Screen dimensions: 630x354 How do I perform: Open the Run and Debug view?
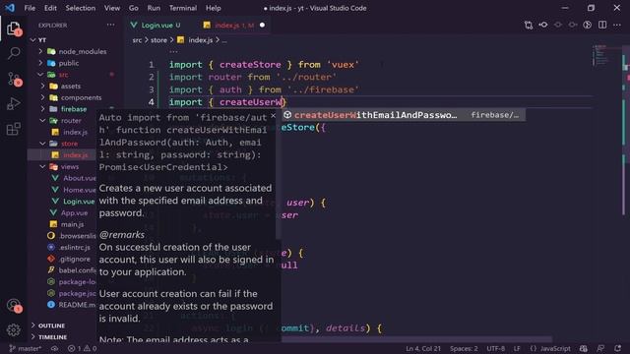[14, 103]
